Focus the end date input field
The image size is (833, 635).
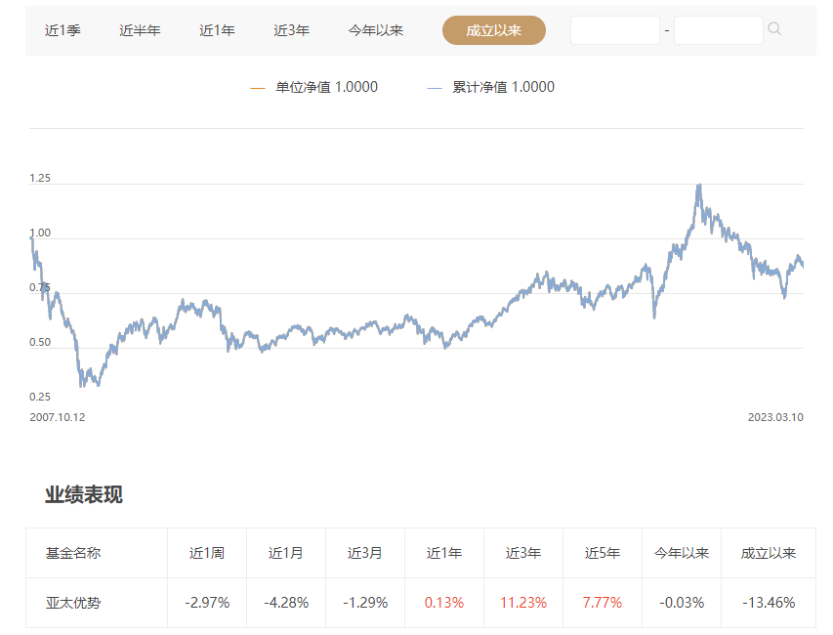[718, 30]
